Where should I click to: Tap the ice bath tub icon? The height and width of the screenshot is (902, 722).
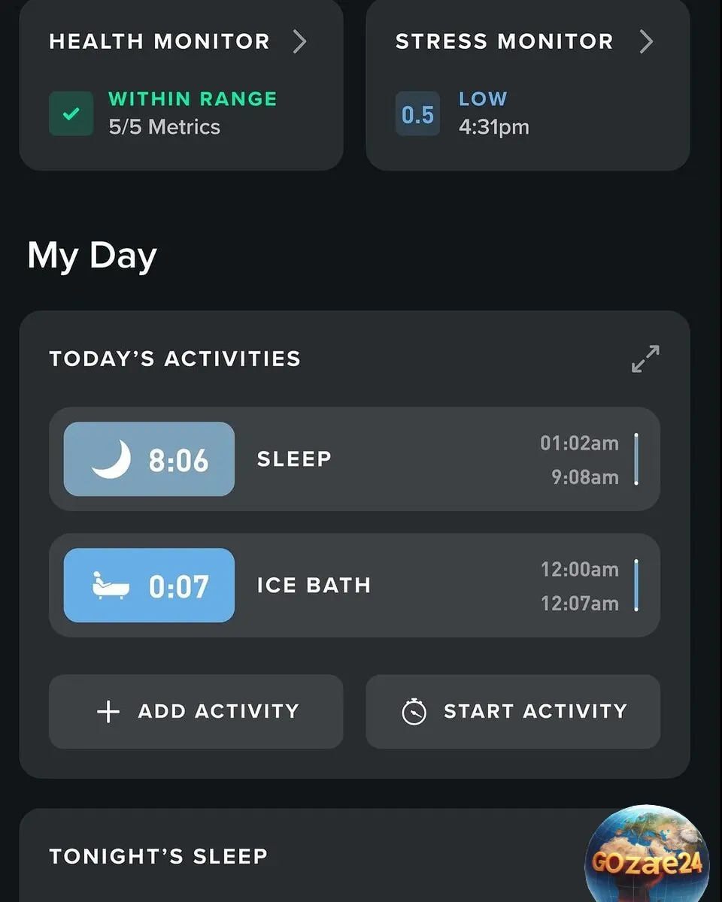coord(111,586)
